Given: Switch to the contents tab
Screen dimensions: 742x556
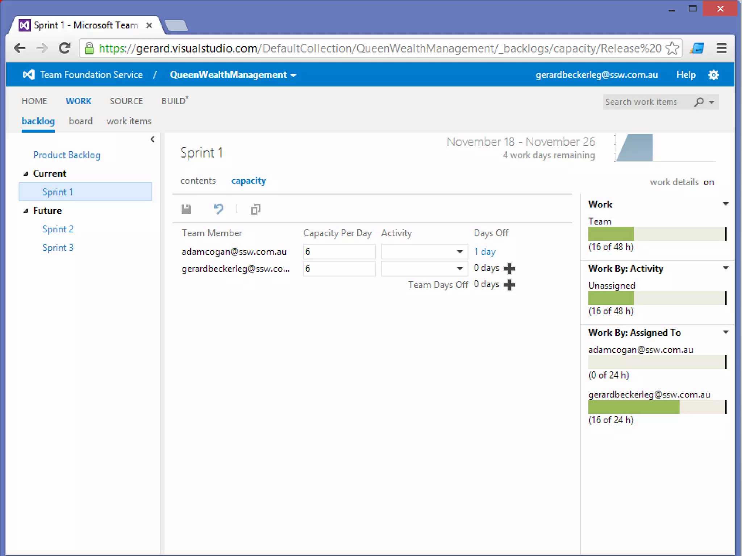Looking at the screenshot, I should pos(198,181).
